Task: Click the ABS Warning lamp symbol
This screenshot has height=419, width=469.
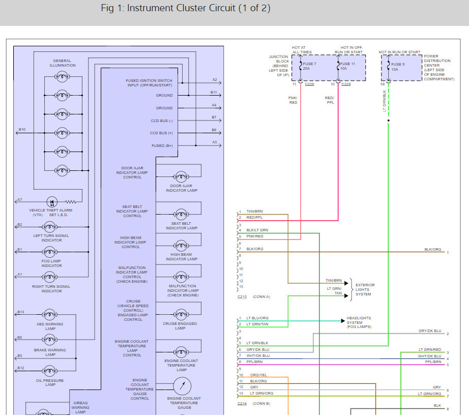Action: point(50,314)
